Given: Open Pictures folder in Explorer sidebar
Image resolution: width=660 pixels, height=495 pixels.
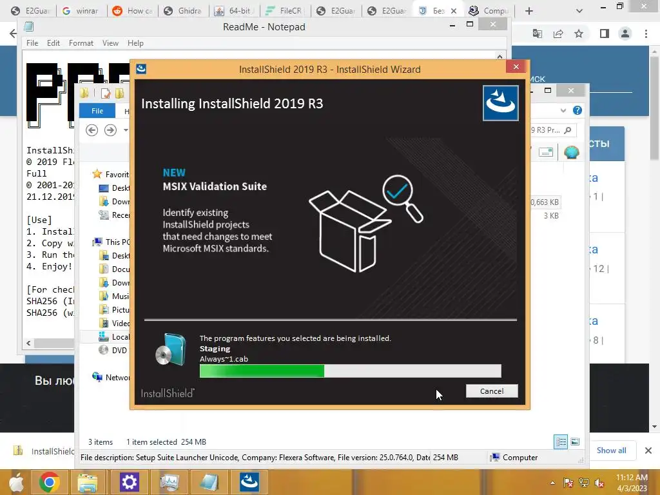Looking at the screenshot, I should tap(114, 310).
